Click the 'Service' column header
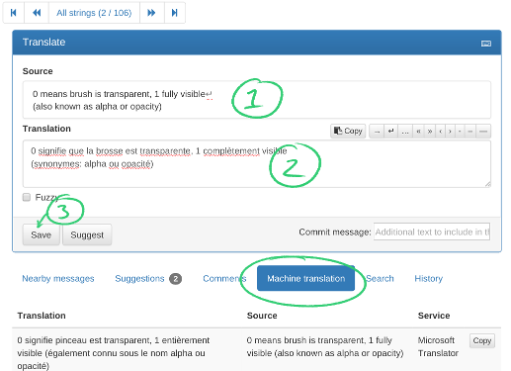 point(434,316)
